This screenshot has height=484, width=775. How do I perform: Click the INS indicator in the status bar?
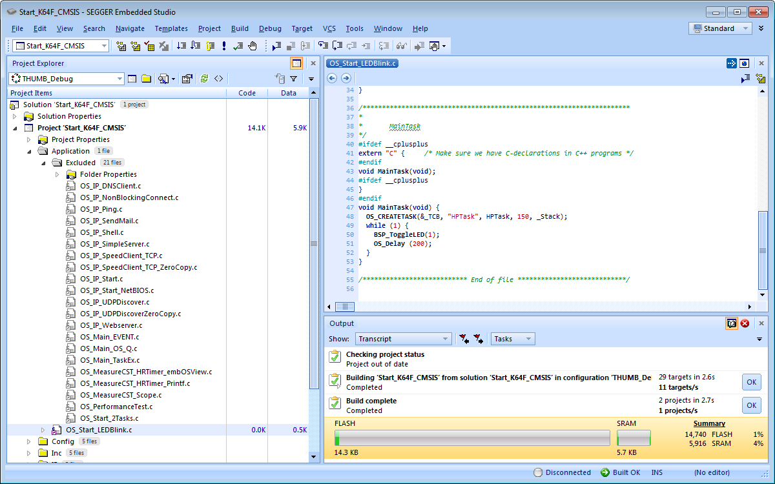click(657, 472)
